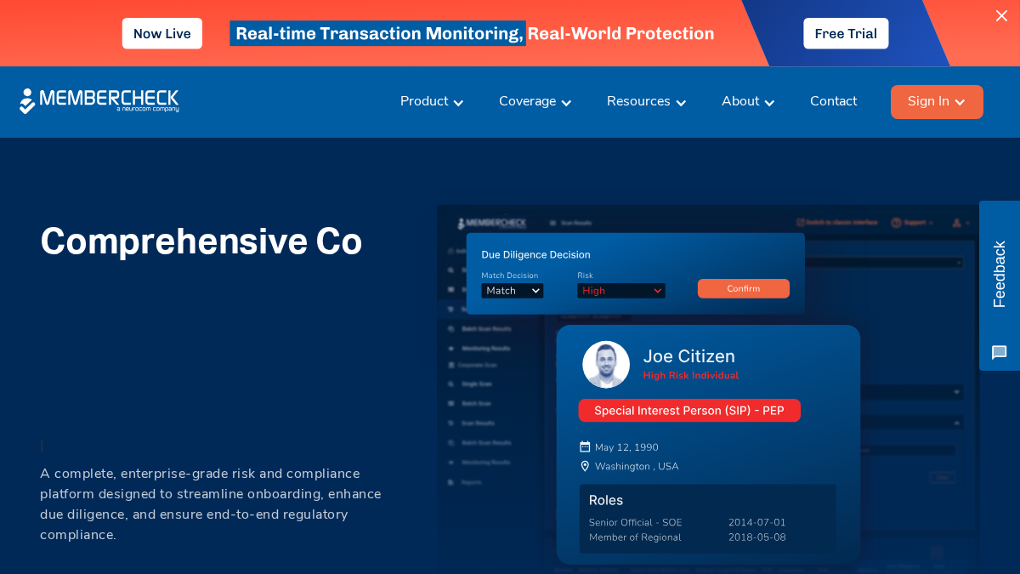Click the Now Live button
The width and height of the screenshot is (1020, 574).
point(162,33)
